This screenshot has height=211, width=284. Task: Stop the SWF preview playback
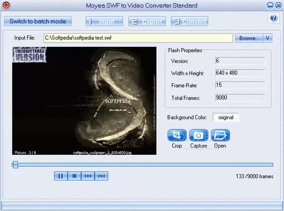tap(74, 176)
